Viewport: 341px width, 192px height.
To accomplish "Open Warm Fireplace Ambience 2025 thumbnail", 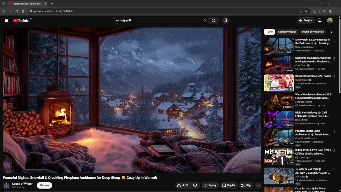I will tap(279, 101).
